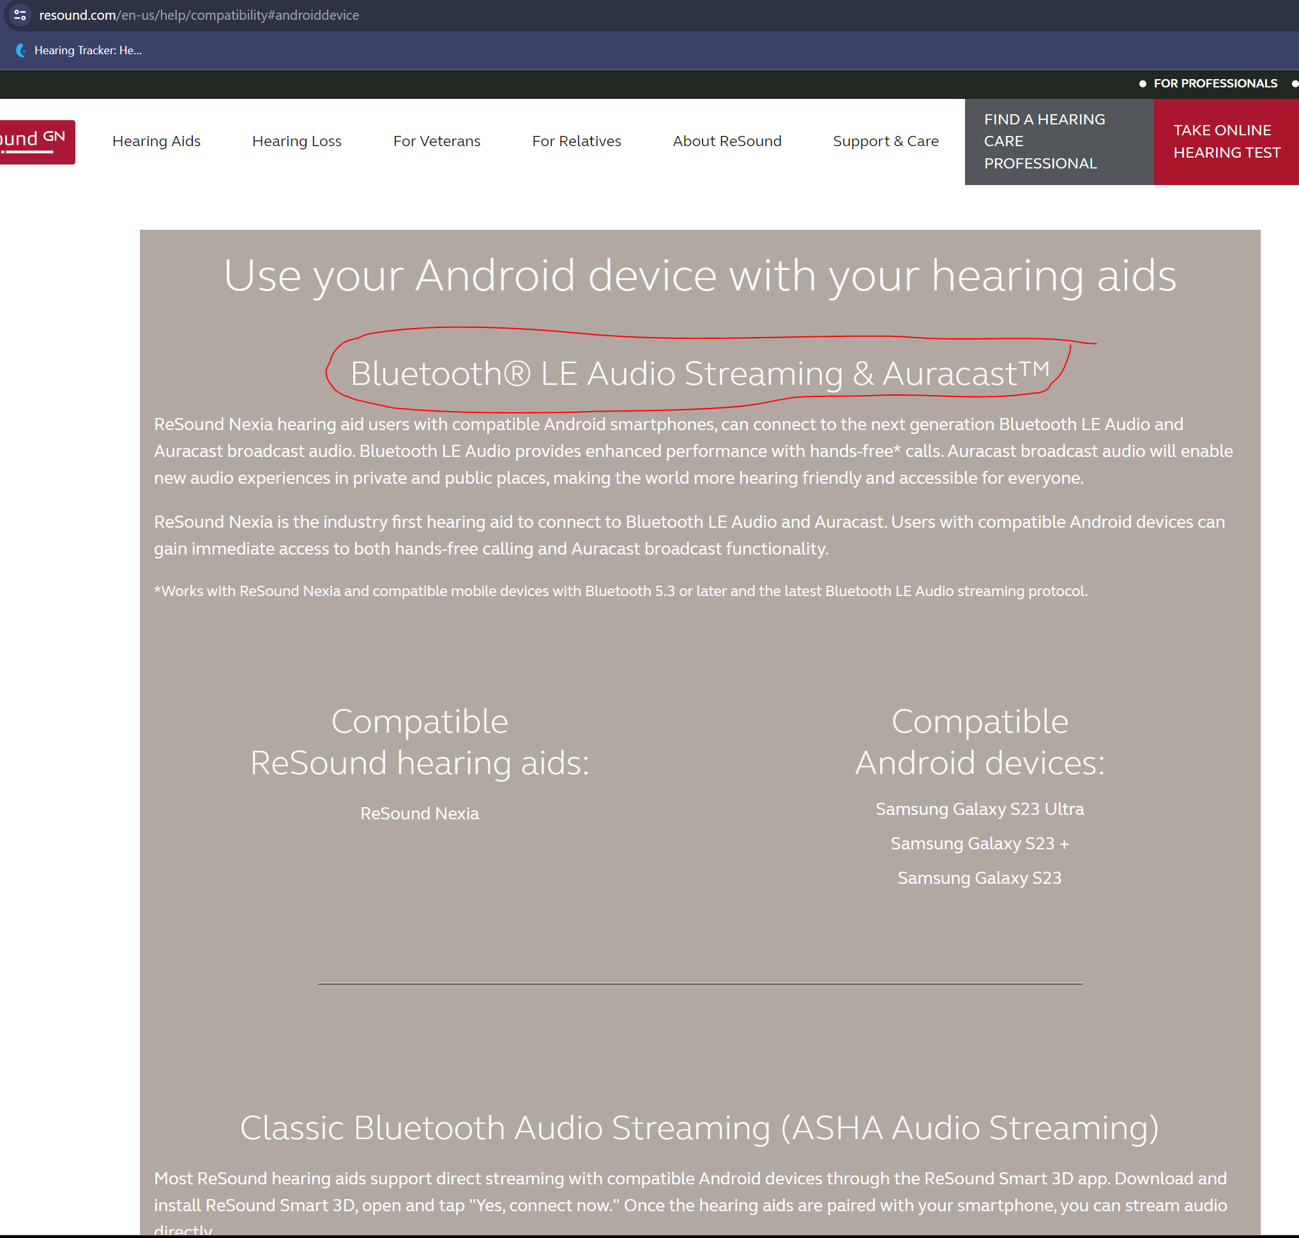
Task: Click Find a Hearing Care Professional button
Action: tap(1060, 142)
